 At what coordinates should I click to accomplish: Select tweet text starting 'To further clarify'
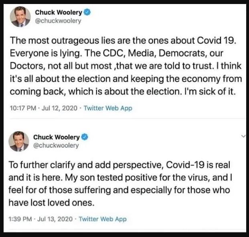[x=120, y=184]
